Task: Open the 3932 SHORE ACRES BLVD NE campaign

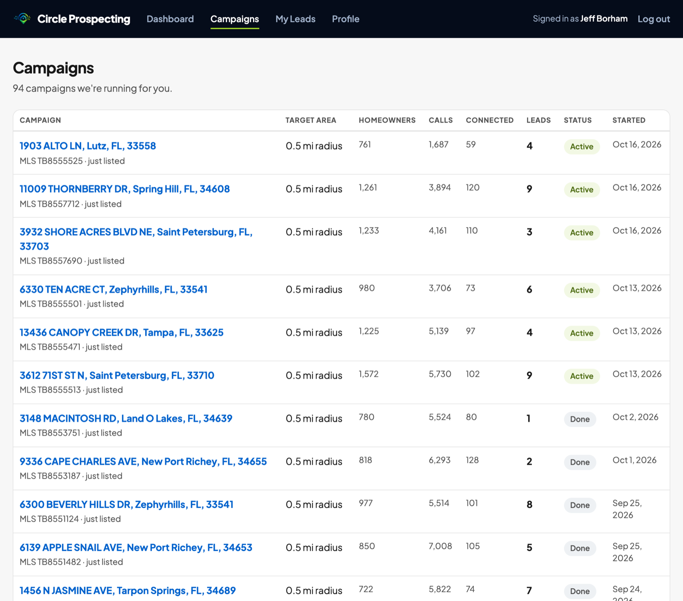Action: click(136, 239)
